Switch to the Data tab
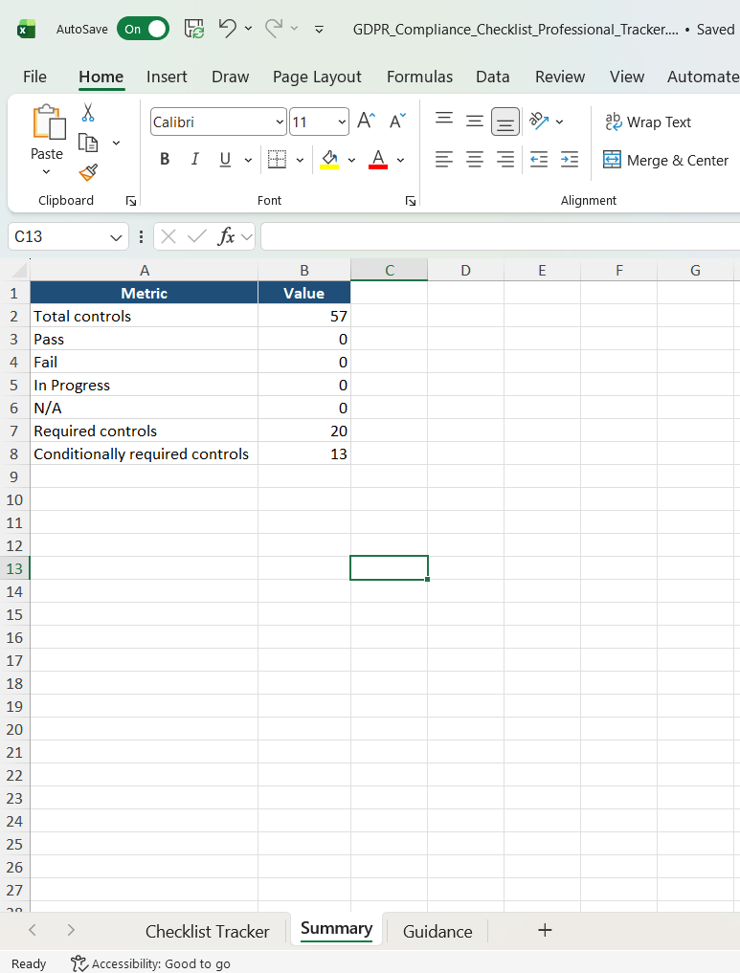740x973 pixels. pyautogui.click(x=493, y=77)
